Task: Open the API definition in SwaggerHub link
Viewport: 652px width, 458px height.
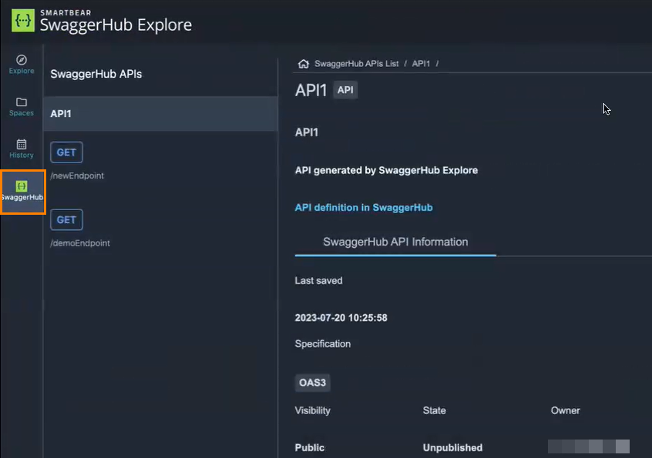Action: tap(363, 207)
